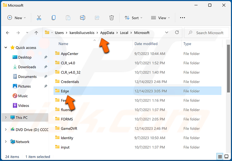Screen dimensions: 232x161
Task: Select the CLR_v4.0 folder
Action: tap(68, 63)
